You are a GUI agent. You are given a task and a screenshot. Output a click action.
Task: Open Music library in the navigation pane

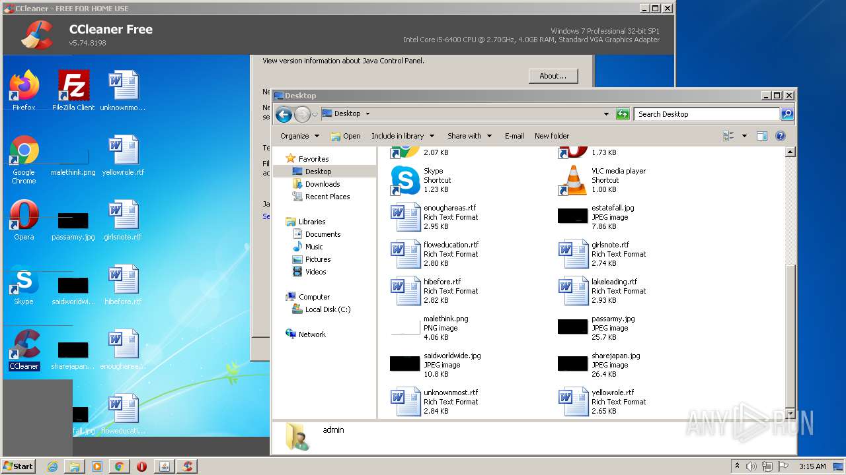point(314,247)
